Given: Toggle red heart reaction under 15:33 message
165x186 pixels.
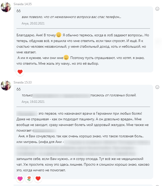Looking at the screenshot, I should tap(38, 178).
